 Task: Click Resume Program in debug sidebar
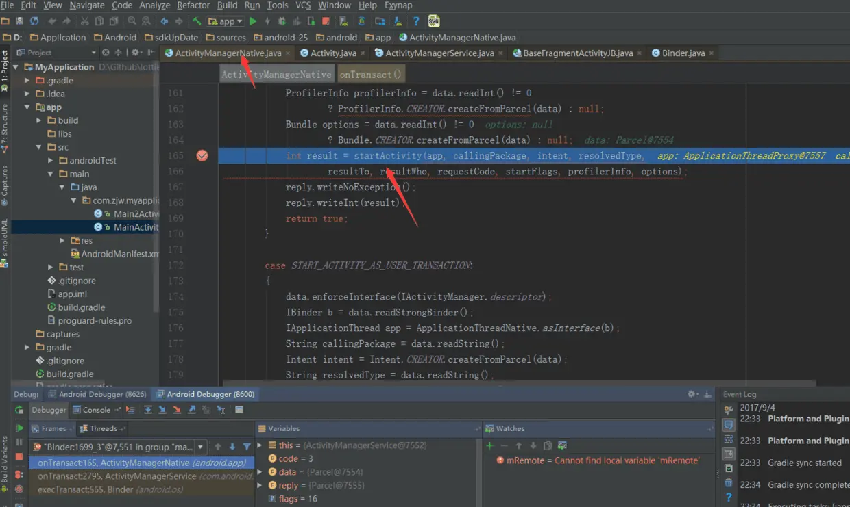19,428
